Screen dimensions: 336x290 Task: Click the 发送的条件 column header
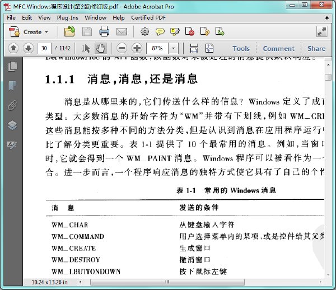[x=199, y=207]
